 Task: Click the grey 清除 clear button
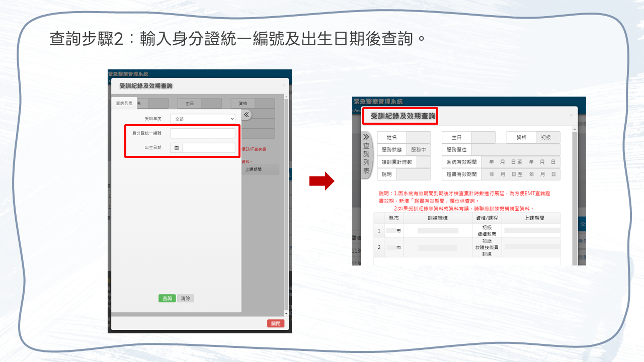point(186,298)
